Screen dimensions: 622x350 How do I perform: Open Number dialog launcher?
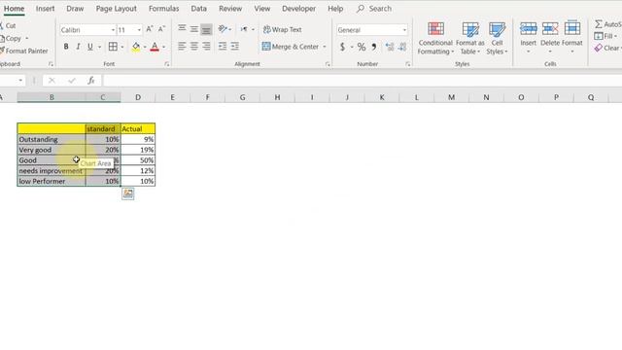(x=408, y=64)
